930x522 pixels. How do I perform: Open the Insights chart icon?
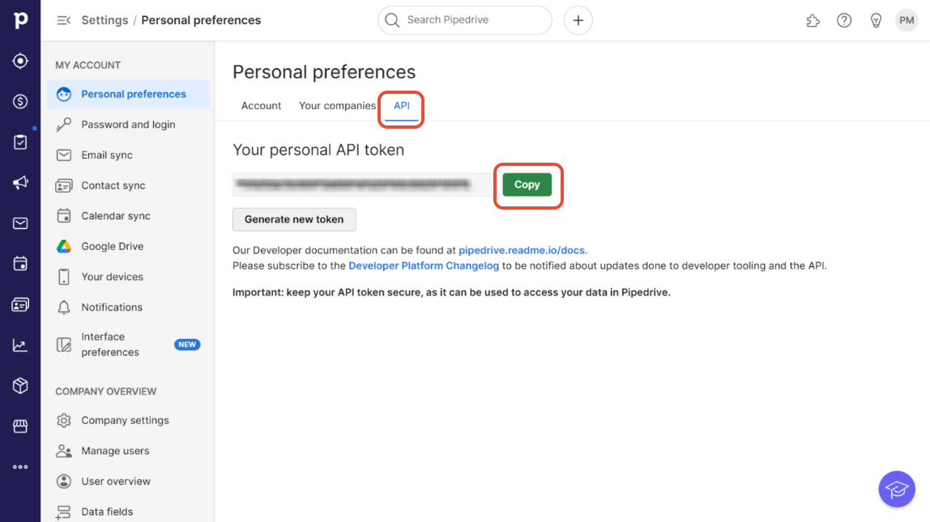click(20, 346)
